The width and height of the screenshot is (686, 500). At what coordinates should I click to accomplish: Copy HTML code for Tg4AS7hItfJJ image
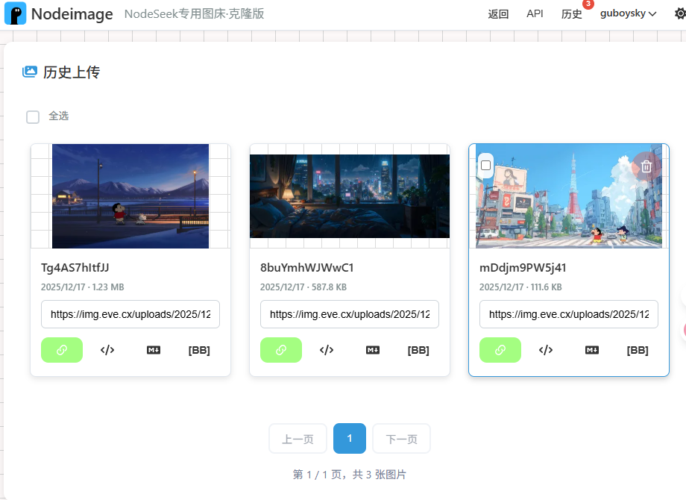107,350
